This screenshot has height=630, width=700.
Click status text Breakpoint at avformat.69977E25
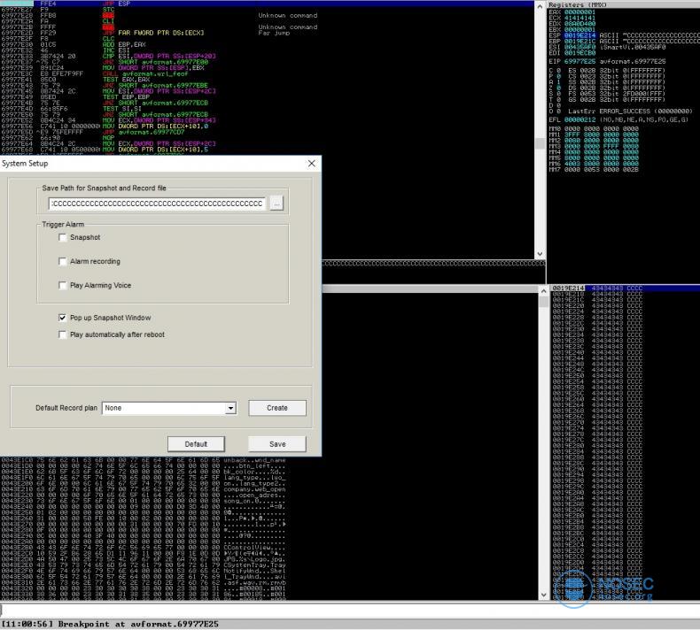click(138, 624)
